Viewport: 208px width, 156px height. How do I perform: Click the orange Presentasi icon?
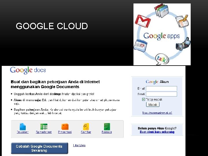pyautogui.click(x=65, y=127)
